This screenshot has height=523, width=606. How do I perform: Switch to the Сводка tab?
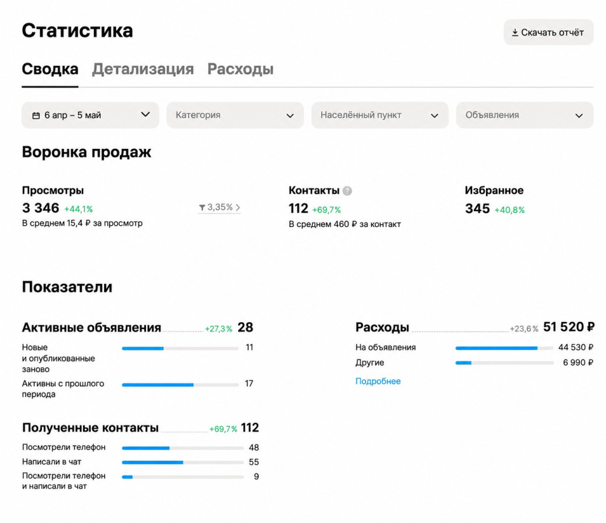pyautogui.click(x=50, y=70)
